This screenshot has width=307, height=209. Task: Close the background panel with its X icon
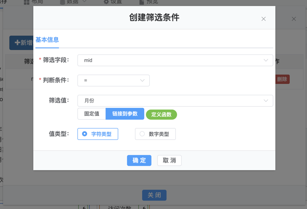294,19
